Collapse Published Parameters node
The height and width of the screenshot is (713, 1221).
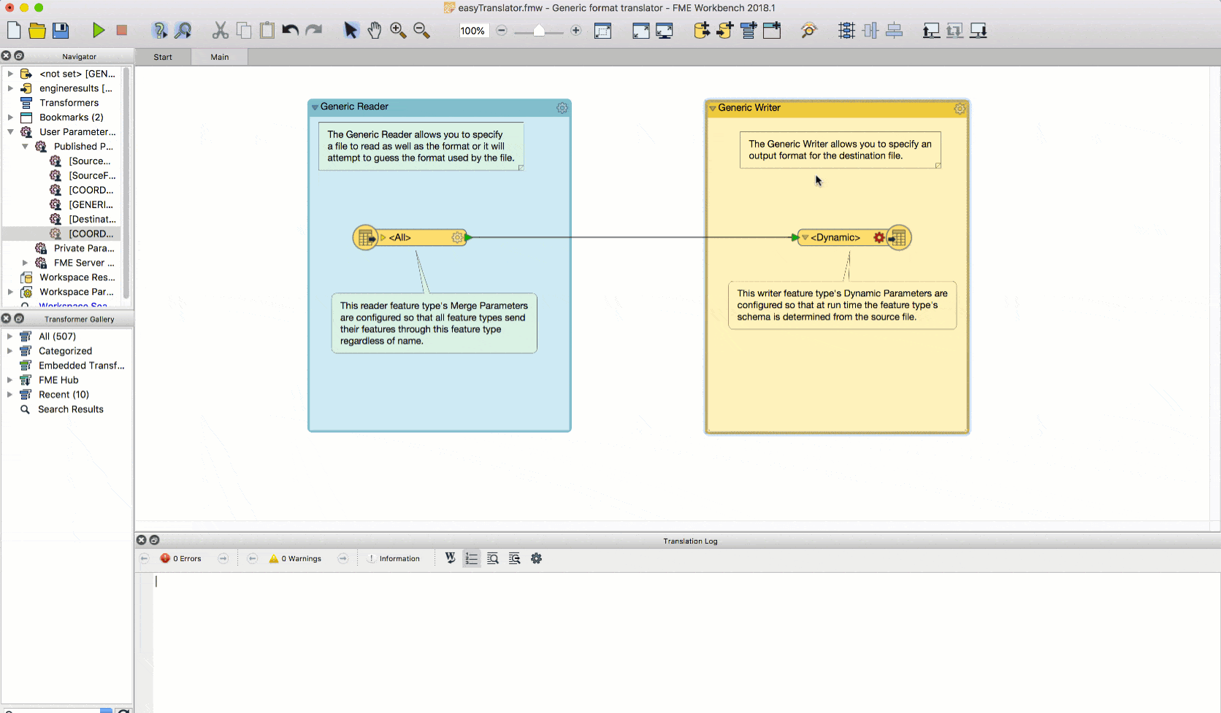point(25,147)
